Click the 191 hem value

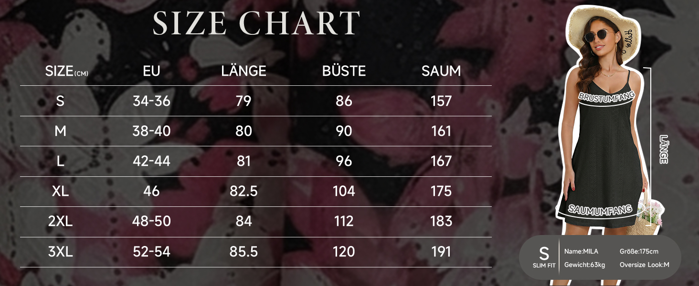(441, 252)
